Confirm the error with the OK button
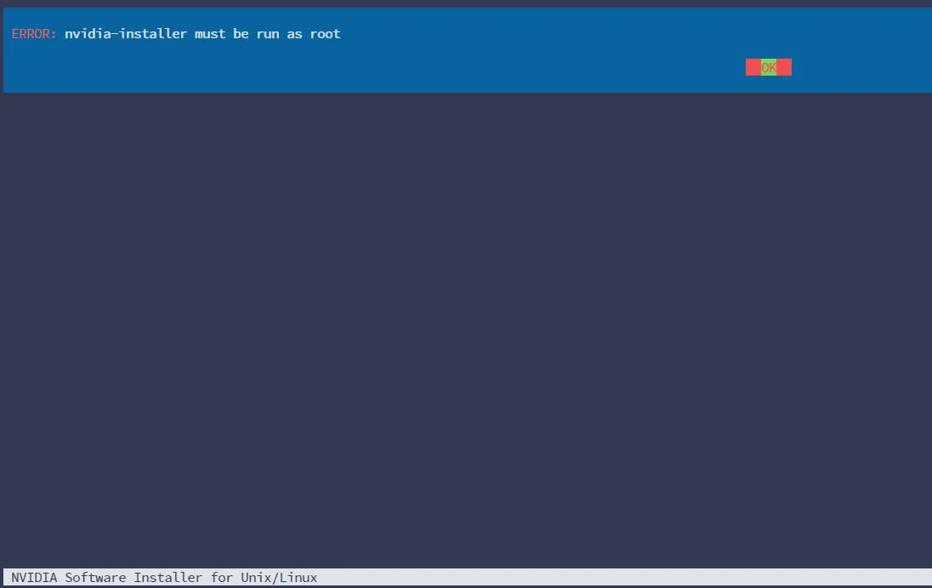Screen dimensions: 932x588 [769, 67]
